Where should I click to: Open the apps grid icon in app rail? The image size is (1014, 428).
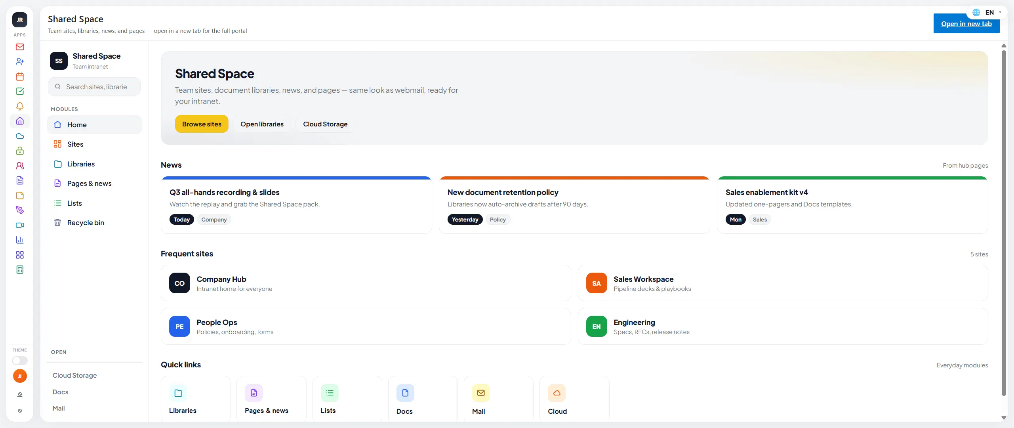(20, 255)
